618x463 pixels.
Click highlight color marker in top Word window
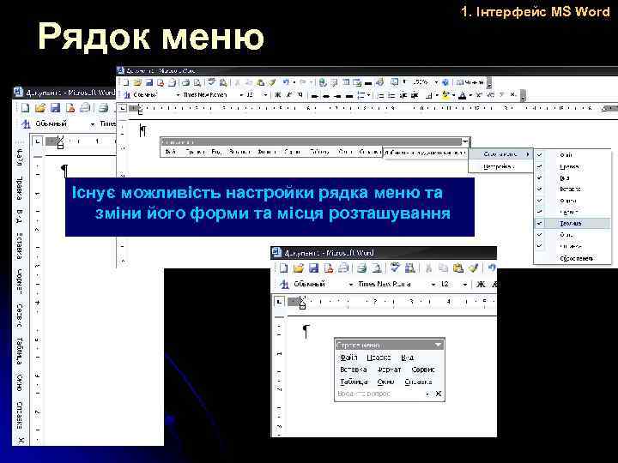[445, 95]
